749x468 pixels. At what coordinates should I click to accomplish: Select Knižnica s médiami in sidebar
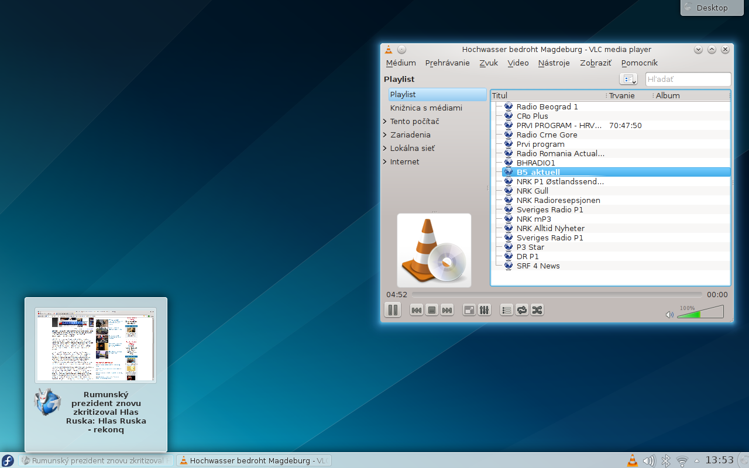click(x=437, y=108)
